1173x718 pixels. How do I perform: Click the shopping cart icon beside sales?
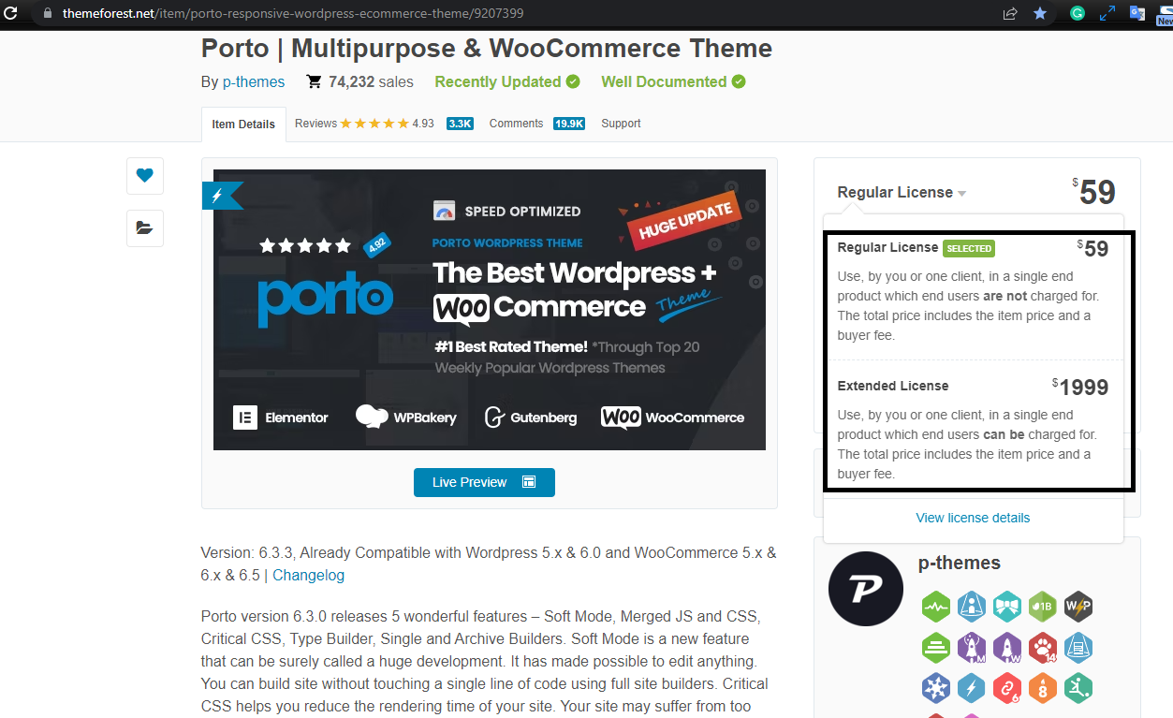coord(314,82)
